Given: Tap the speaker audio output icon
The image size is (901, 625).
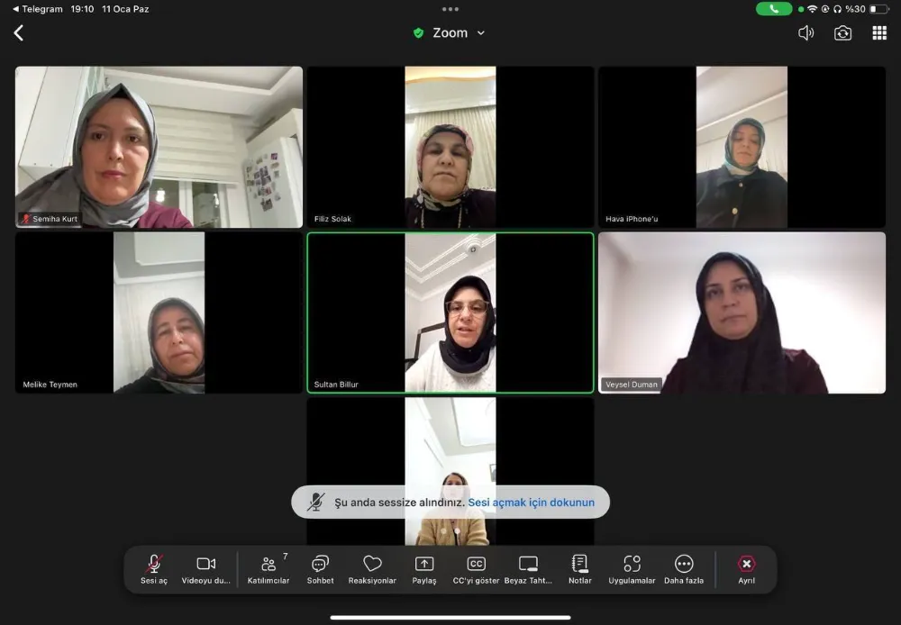Looking at the screenshot, I should tap(805, 33).
